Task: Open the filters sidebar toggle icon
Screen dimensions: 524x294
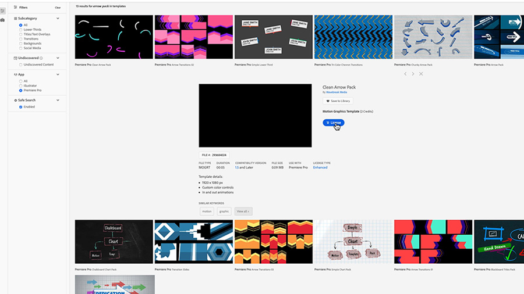Action: click(2, 11)
